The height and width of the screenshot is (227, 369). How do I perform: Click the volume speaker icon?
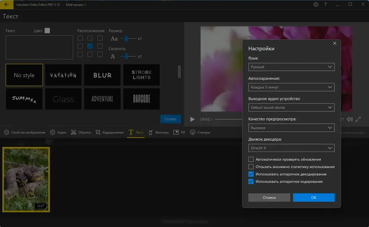pos(350,119)
